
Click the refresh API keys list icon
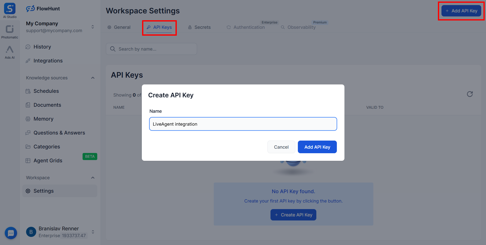[x=470, y=94]
